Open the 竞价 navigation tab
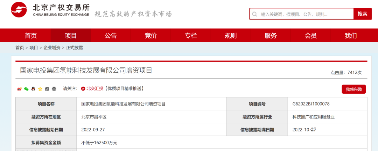Screen dimensions: 378x151 tap(150, 35)
